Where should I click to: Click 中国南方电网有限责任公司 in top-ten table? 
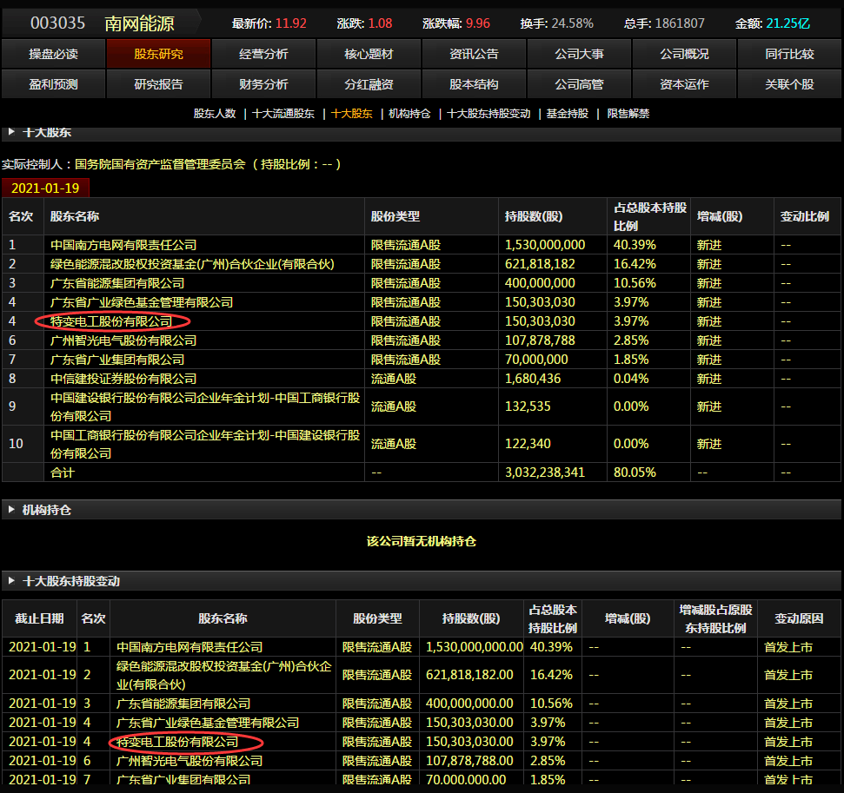(x=123, y=245)
